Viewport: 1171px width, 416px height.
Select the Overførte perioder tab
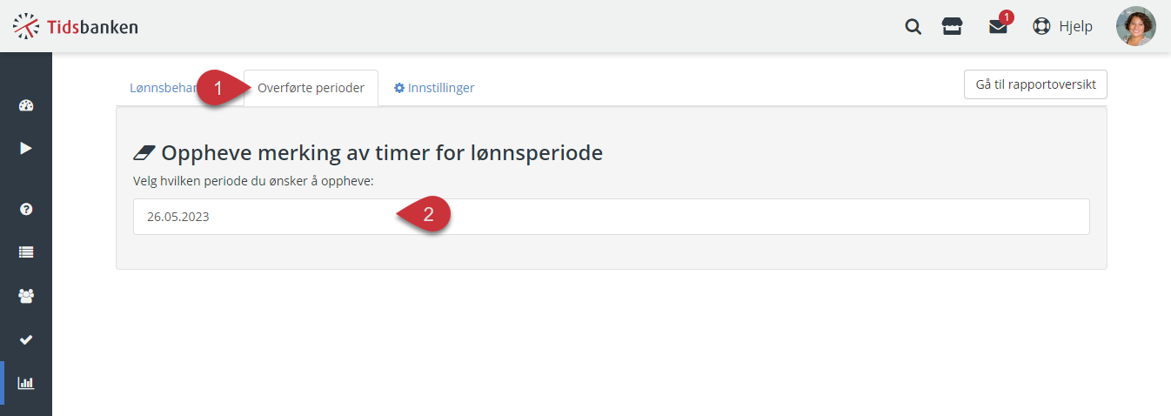coord(311,88)
